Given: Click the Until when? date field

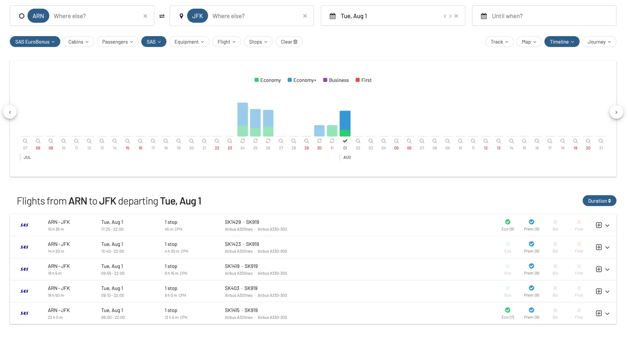Looking at the screenshot, I should [544, 16].
